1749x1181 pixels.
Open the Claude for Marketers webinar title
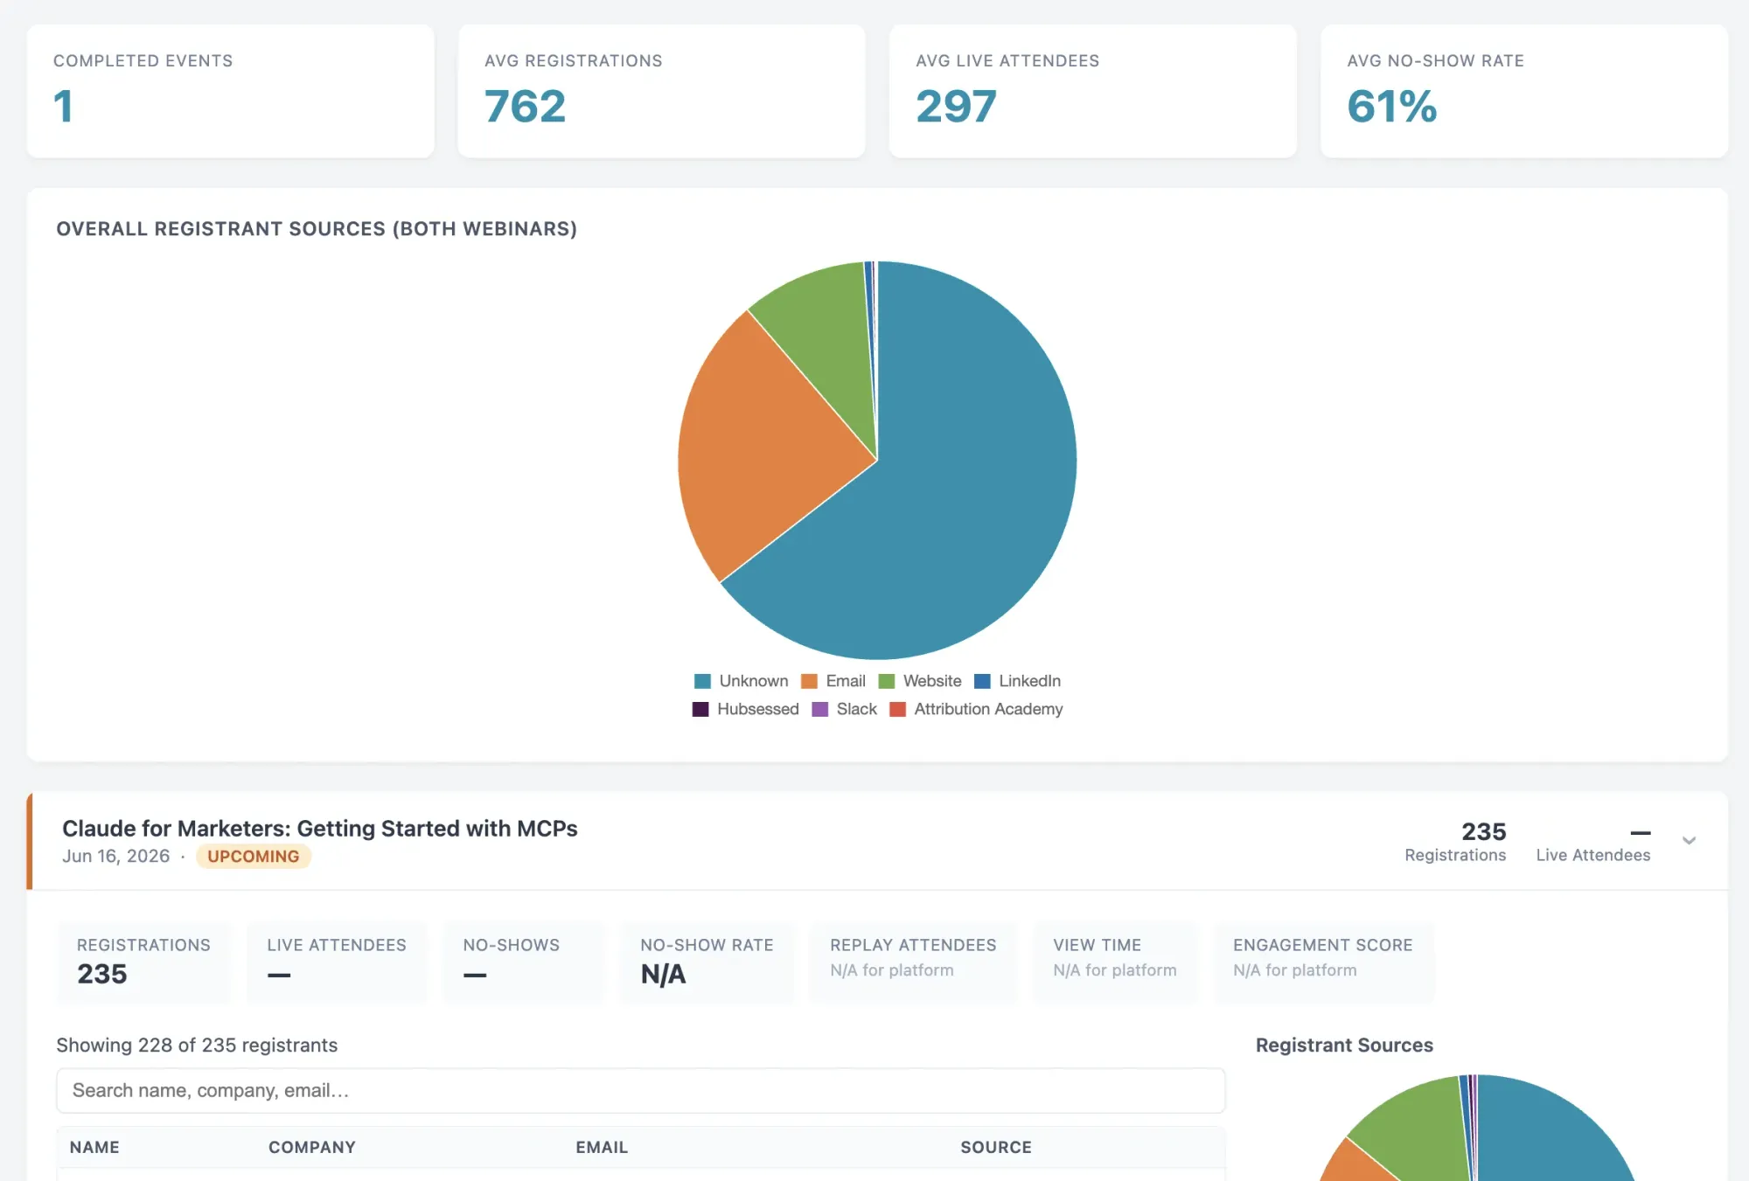click(x=320, y=828)
